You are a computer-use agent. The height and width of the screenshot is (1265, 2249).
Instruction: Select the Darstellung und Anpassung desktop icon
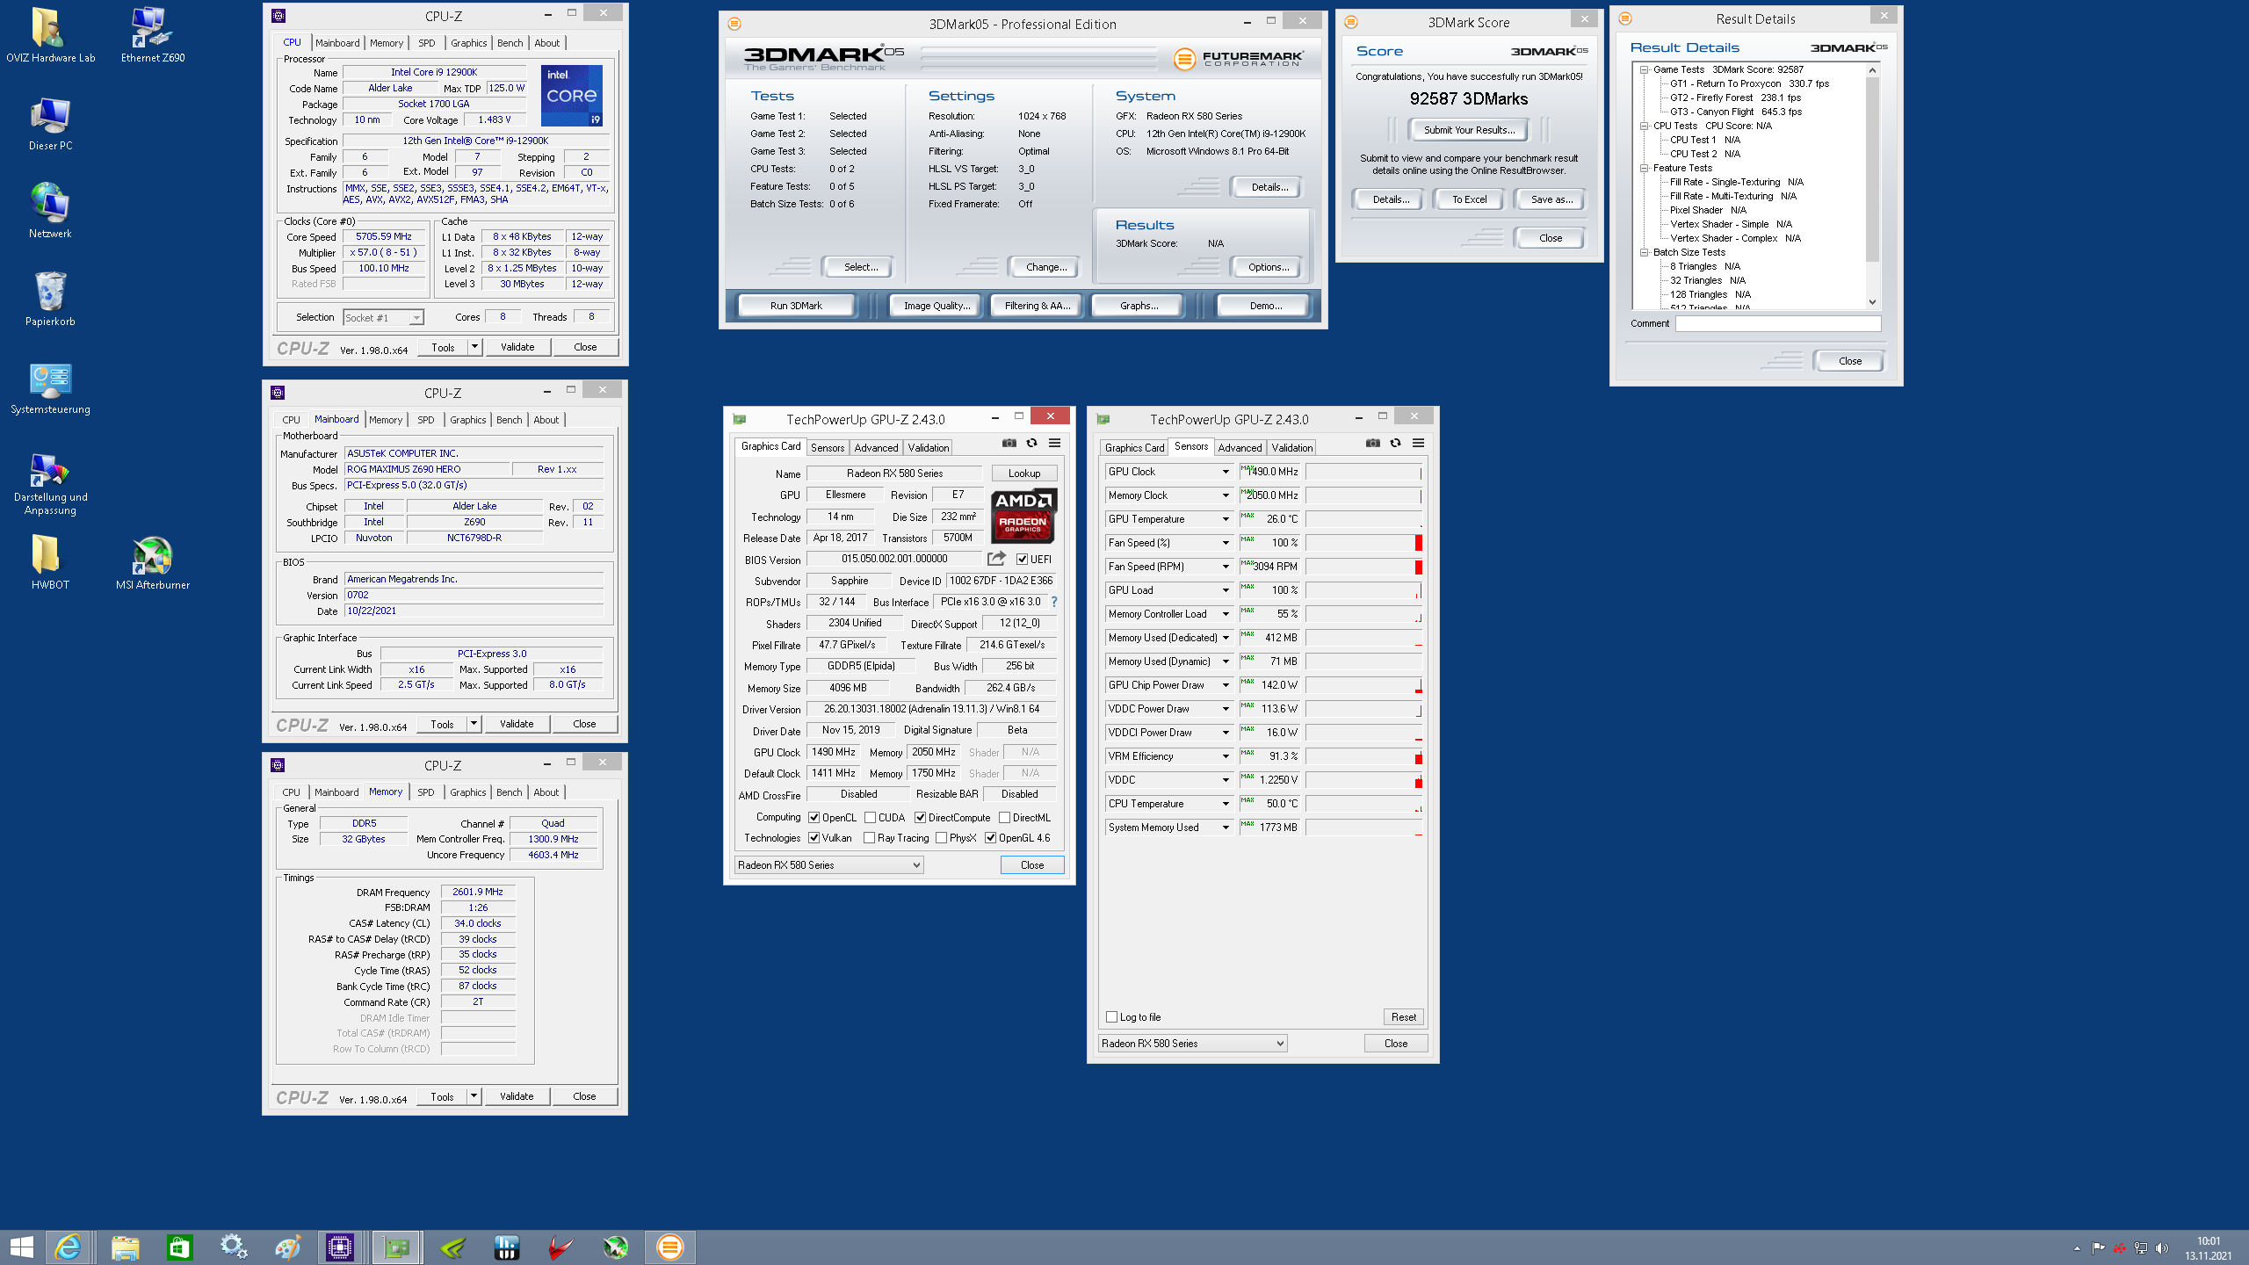(50, 483)
